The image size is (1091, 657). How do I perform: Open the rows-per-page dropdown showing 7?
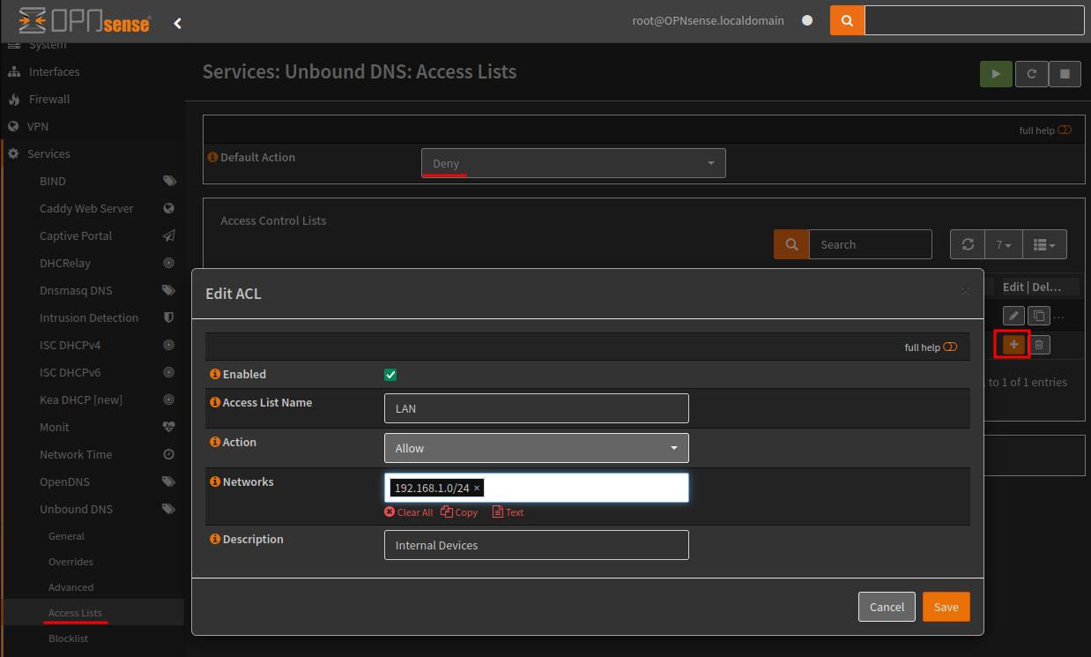click(1004, 244)
